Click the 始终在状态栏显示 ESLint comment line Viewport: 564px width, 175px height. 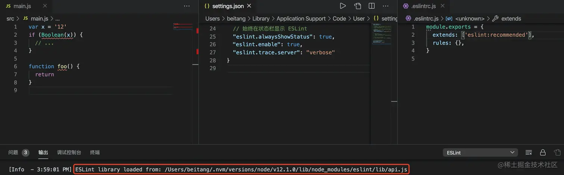point(270,29)
